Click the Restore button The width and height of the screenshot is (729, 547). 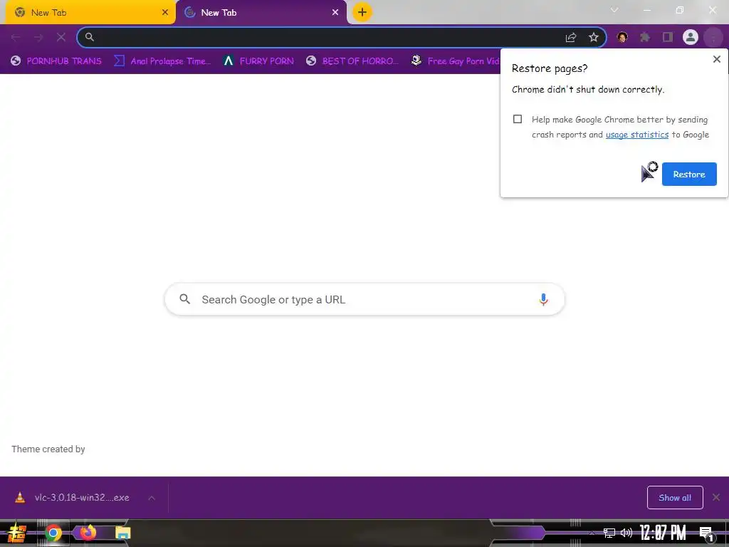(x=689, y=174)
